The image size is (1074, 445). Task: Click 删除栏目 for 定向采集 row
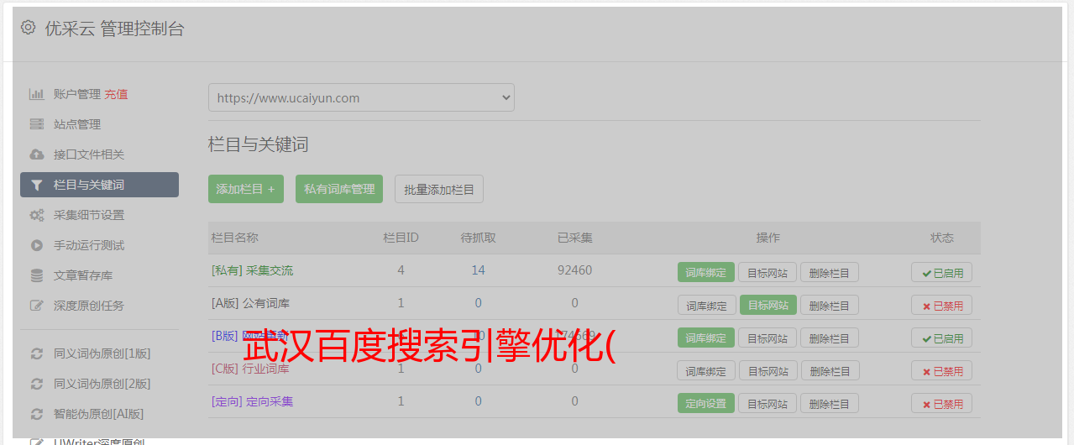(830, 403)
